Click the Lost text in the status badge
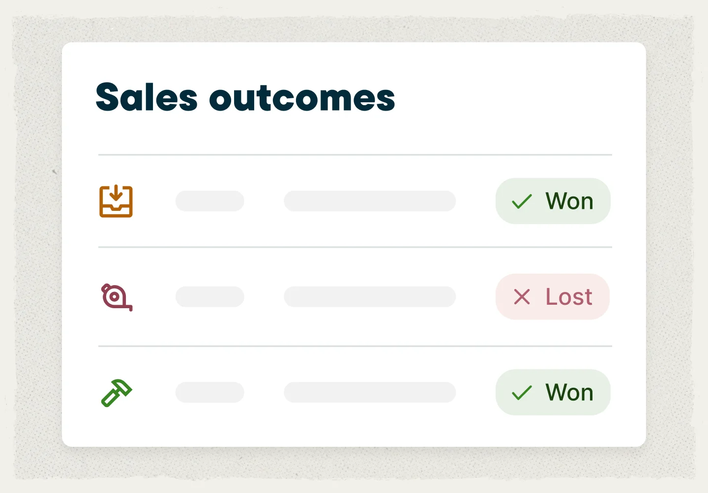The image size is (708, 493). pos(569,297)
